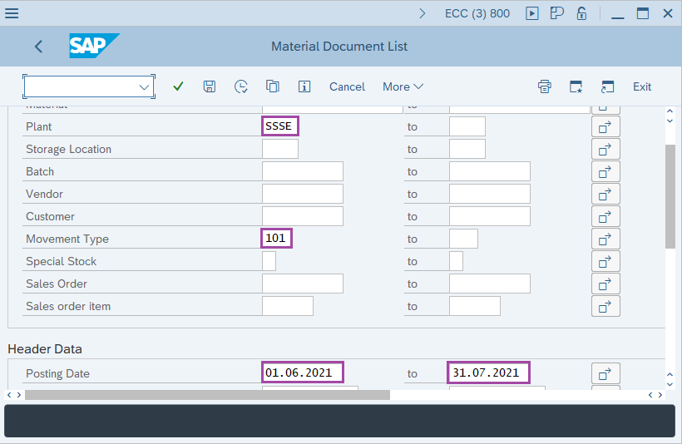The image size is (682, 444).
Task: Open multiple selection for Vendor
Action: coord(605,194)
